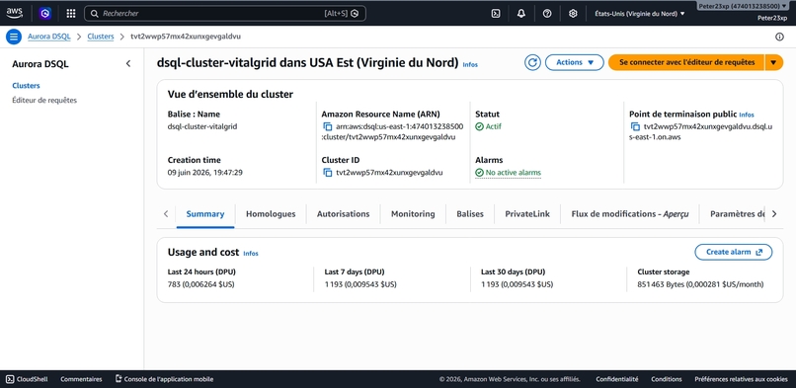Viewport: 796px width, 388px height.
Task: Open the mobile application console link
Action: (x=165, y=379)
